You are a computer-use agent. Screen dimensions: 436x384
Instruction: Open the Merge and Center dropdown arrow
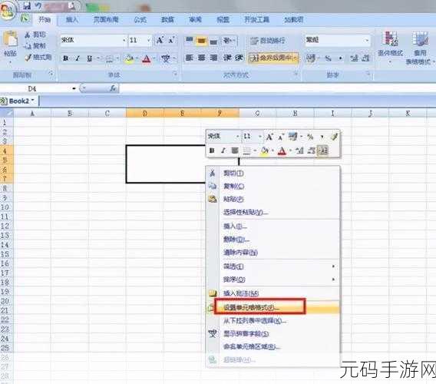click(296, 58)
